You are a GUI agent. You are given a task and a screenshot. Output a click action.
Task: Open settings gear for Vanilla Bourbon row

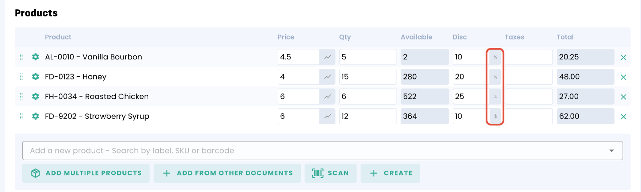[36, 57]
